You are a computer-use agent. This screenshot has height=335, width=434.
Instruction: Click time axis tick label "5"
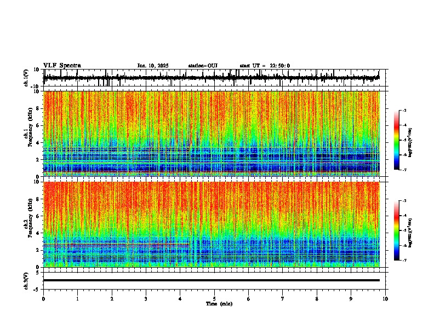(214, 299)
